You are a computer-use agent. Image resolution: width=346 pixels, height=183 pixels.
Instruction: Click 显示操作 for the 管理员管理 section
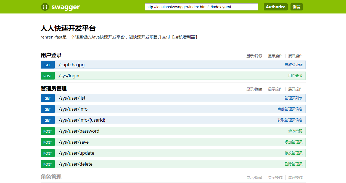(275, 89)
